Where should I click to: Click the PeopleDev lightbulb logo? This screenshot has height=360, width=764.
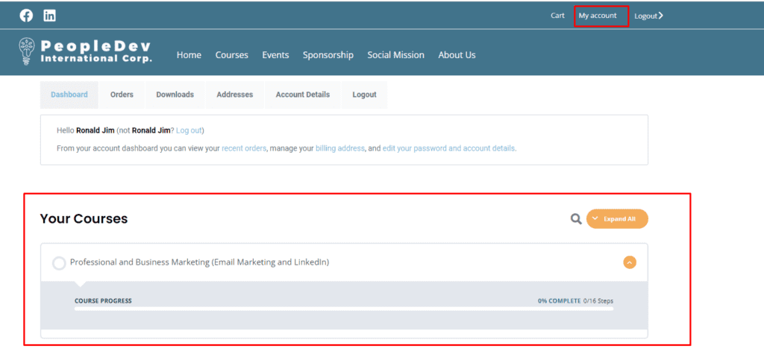click(x=25, y=51)
